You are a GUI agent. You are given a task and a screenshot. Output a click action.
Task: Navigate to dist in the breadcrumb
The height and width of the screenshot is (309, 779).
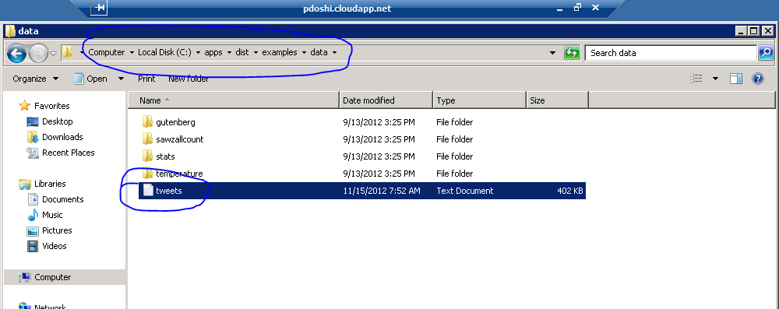242,52
